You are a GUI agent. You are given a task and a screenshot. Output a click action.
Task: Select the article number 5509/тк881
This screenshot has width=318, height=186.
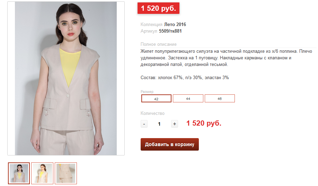(x=170, y=31)
